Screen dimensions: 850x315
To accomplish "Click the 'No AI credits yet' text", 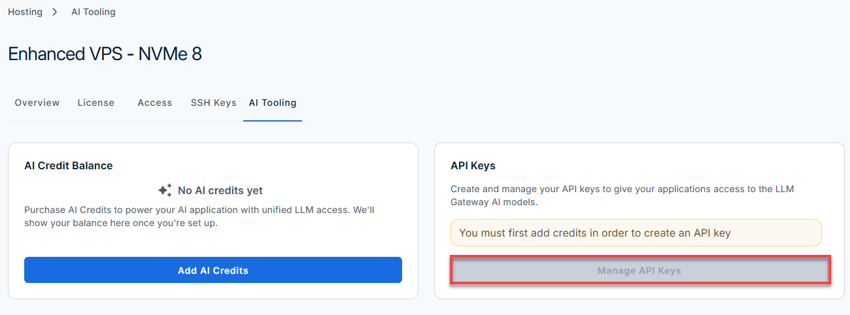I will [x=220, y=191].
